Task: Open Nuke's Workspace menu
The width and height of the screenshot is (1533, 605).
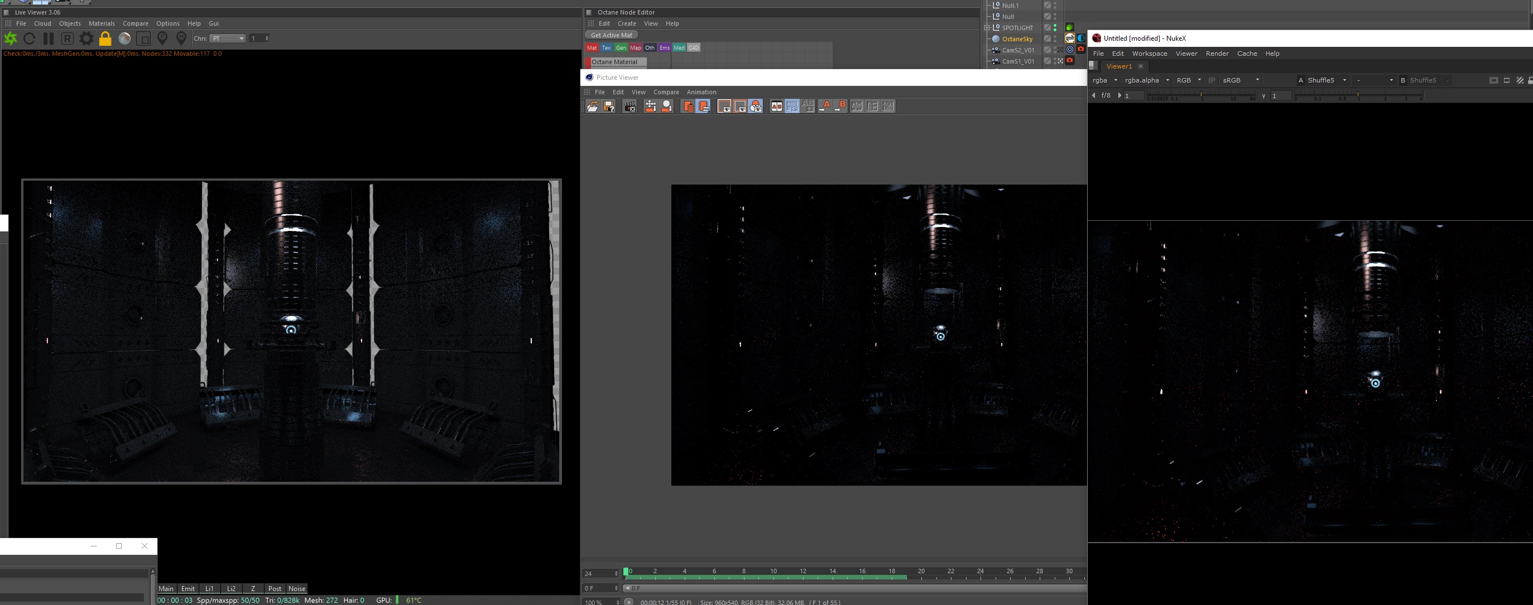Action: point(1149,54)
